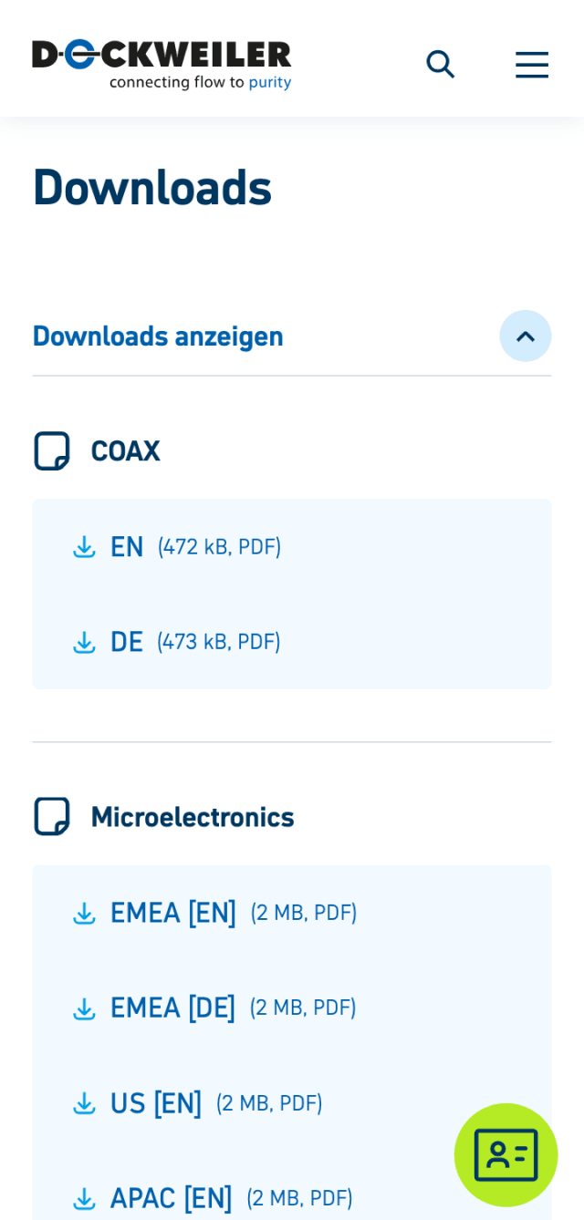Open the hamburger navigation menu
584x1220 pixels.
[x=532, y=64]
